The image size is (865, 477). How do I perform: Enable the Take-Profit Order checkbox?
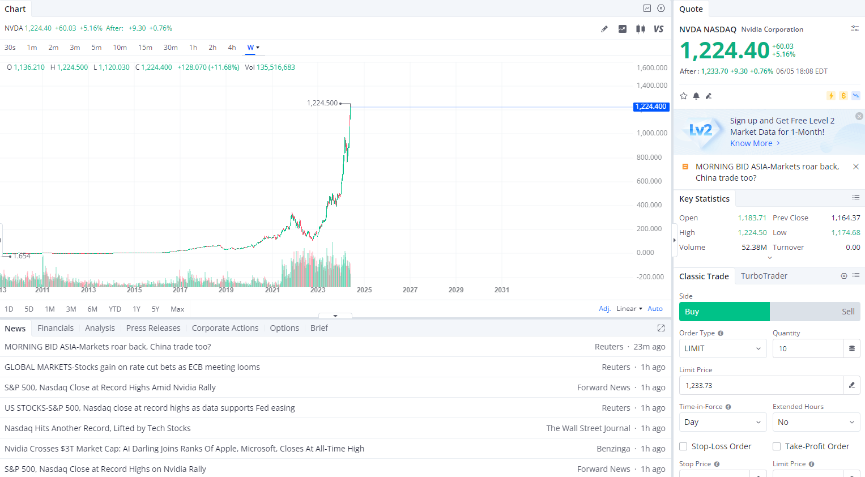tap(777, 446)
